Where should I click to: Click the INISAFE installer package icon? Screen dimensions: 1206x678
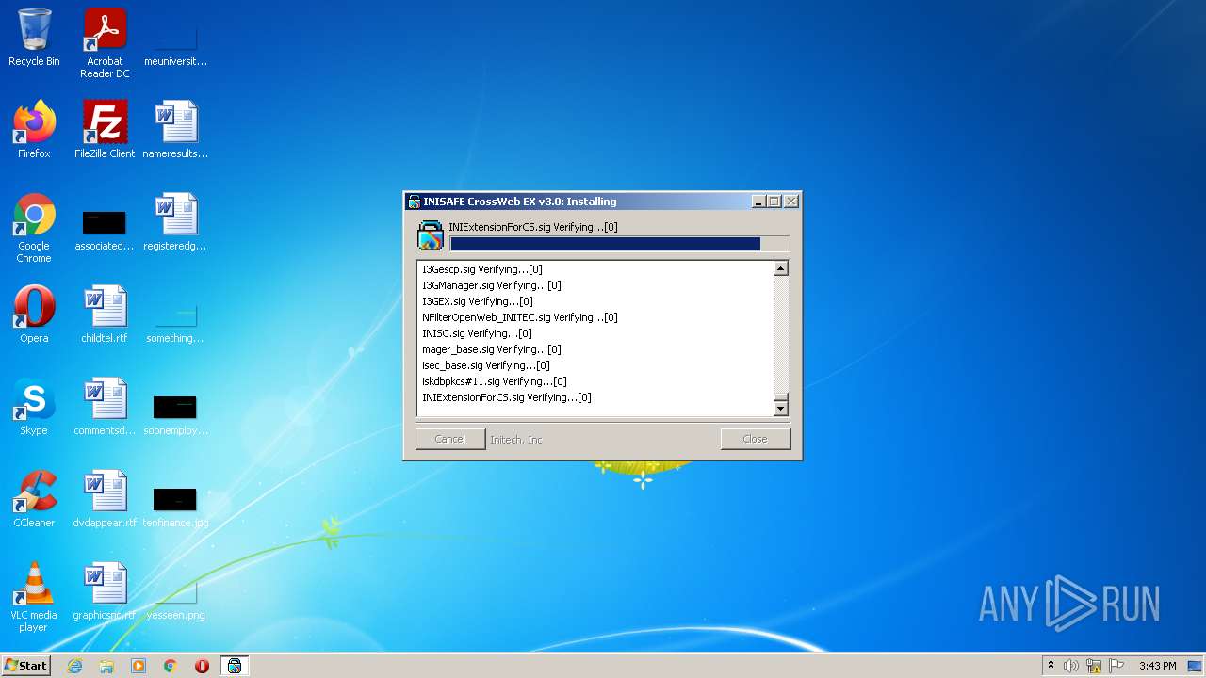431,235
